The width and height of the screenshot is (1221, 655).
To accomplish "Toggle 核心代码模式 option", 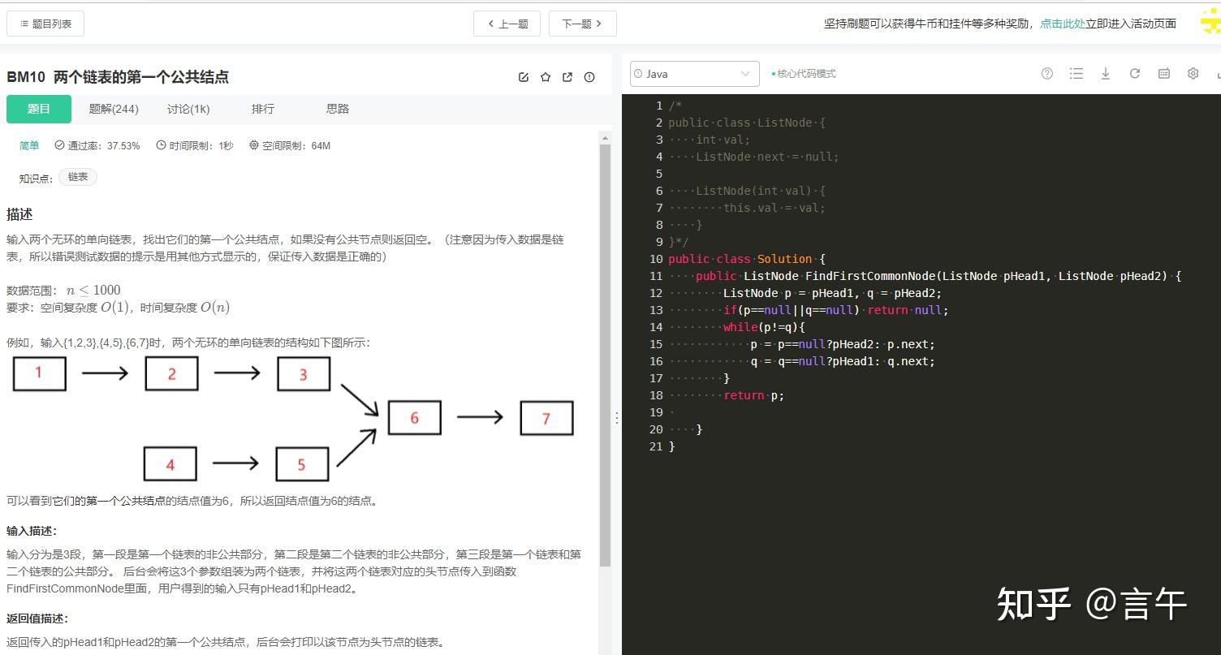I will pyautogui.click(x=806, y=73).
